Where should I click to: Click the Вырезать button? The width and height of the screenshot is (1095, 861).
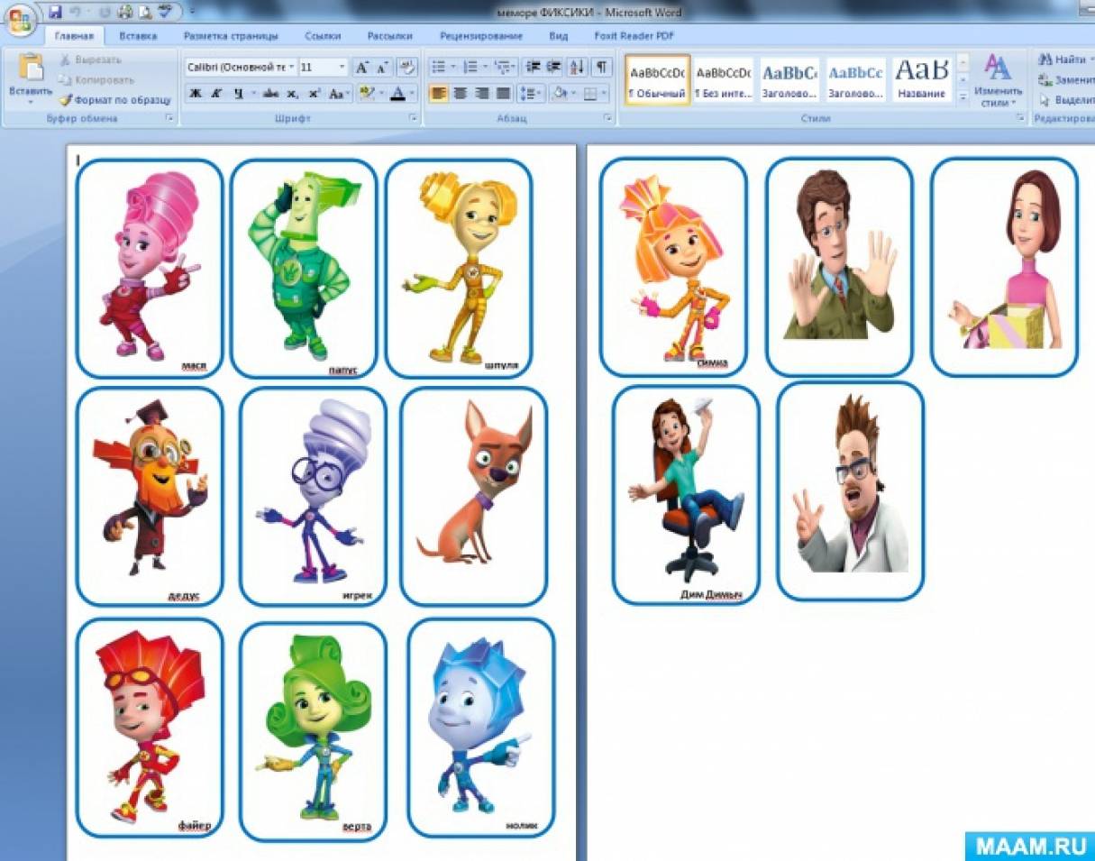click(x=91, y=60)
